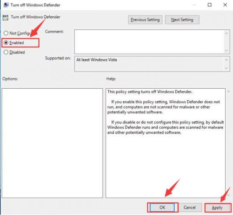
Task: Click inside the empty Options panel
Action: click(x=52, y=142)
